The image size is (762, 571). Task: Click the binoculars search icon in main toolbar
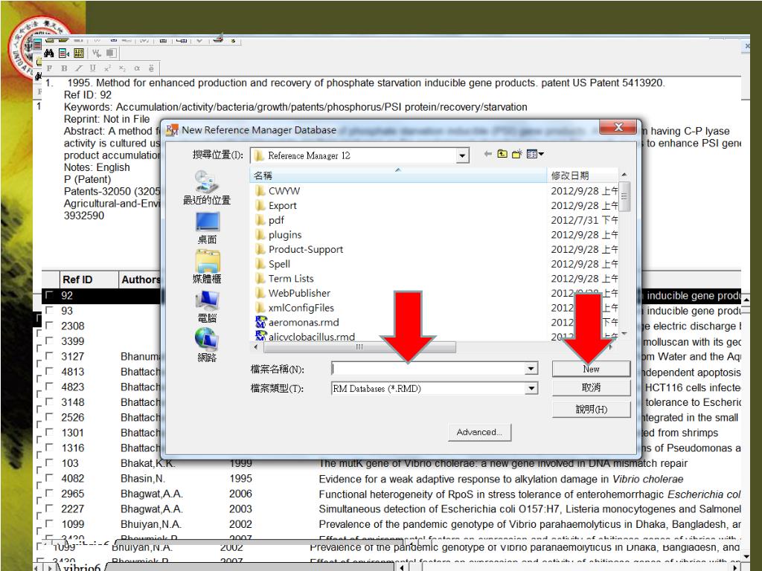coord(48,53)
